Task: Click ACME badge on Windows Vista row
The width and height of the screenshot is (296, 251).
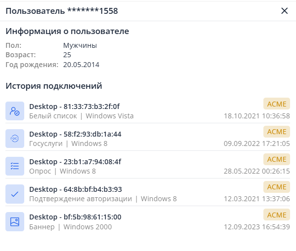Action: 277,104
